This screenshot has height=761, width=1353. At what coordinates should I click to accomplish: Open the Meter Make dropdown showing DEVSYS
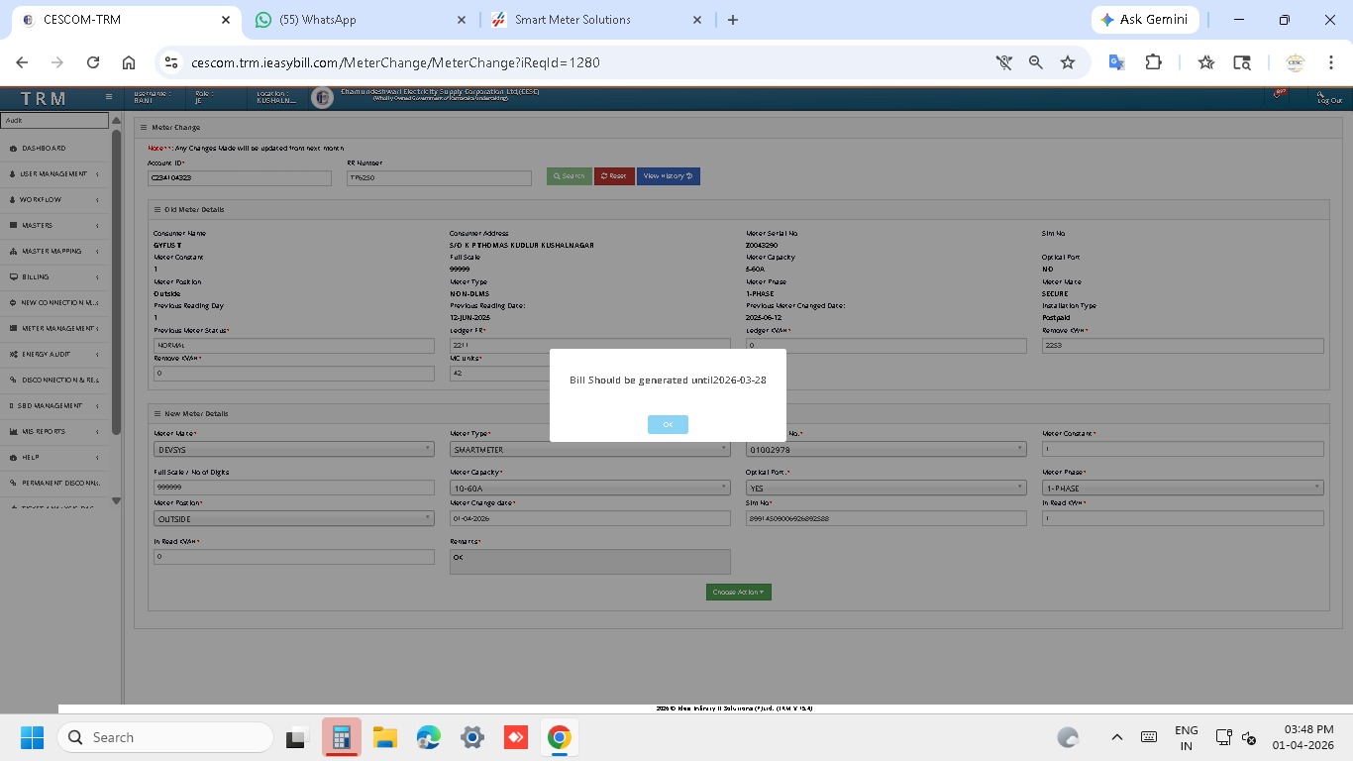click(293, 450)
